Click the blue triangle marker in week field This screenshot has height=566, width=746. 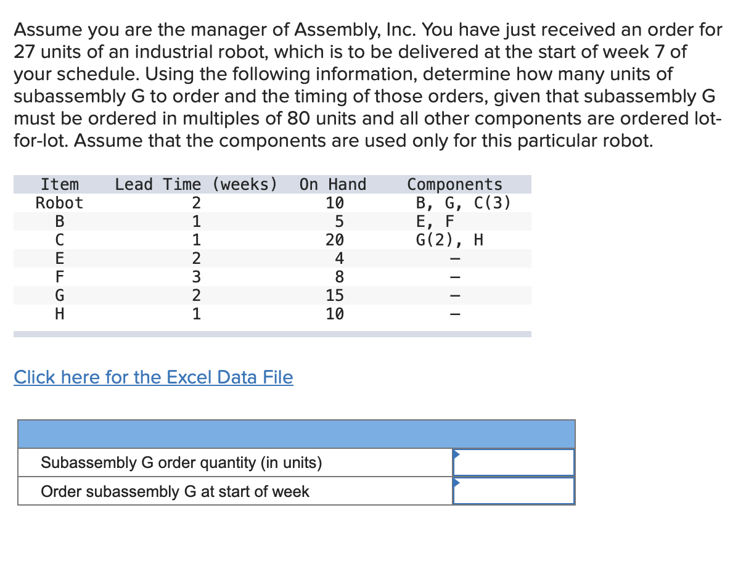click(457, 482)
